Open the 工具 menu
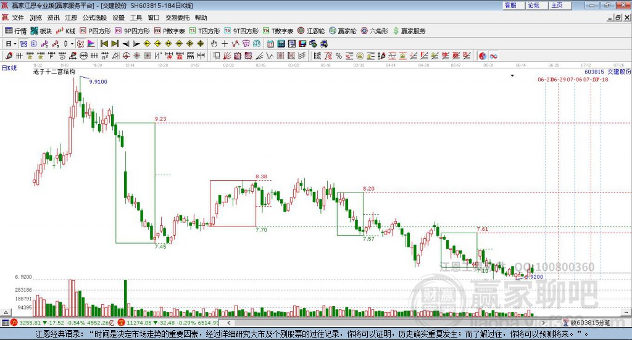Screen dimensions: 632x340 136,18
